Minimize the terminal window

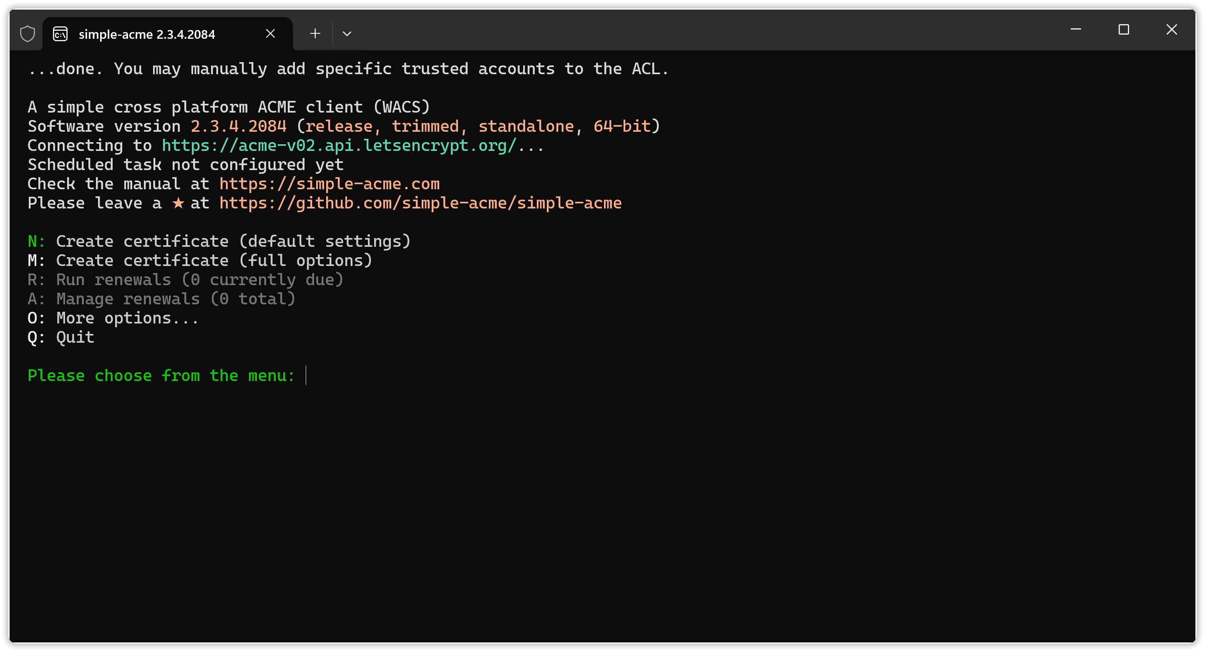point(1075,30)
